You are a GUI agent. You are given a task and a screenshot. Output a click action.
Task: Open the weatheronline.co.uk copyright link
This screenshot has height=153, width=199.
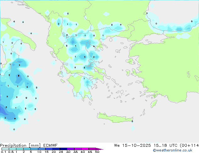[x=173, y=150]
